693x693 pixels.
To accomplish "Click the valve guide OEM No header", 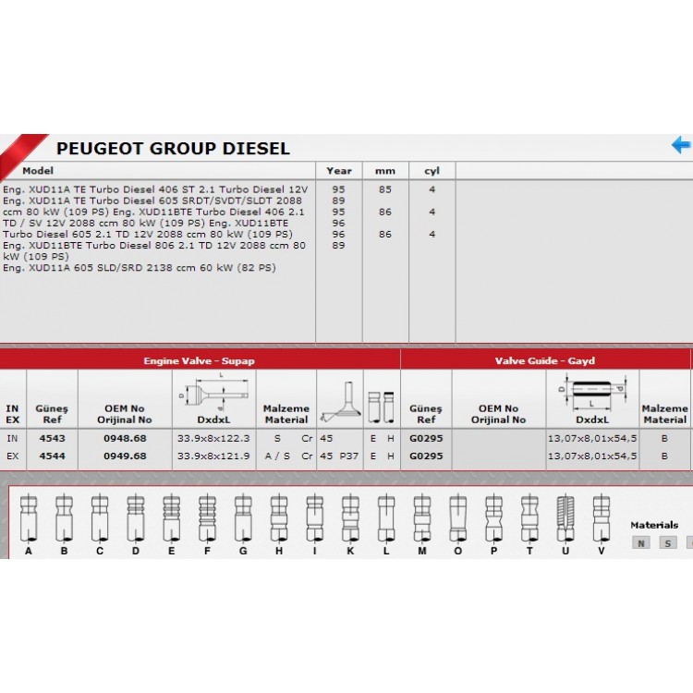I will [498, 414].
